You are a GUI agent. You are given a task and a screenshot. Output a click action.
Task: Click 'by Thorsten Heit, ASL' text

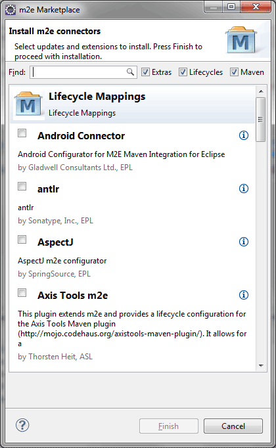point(55,357)
